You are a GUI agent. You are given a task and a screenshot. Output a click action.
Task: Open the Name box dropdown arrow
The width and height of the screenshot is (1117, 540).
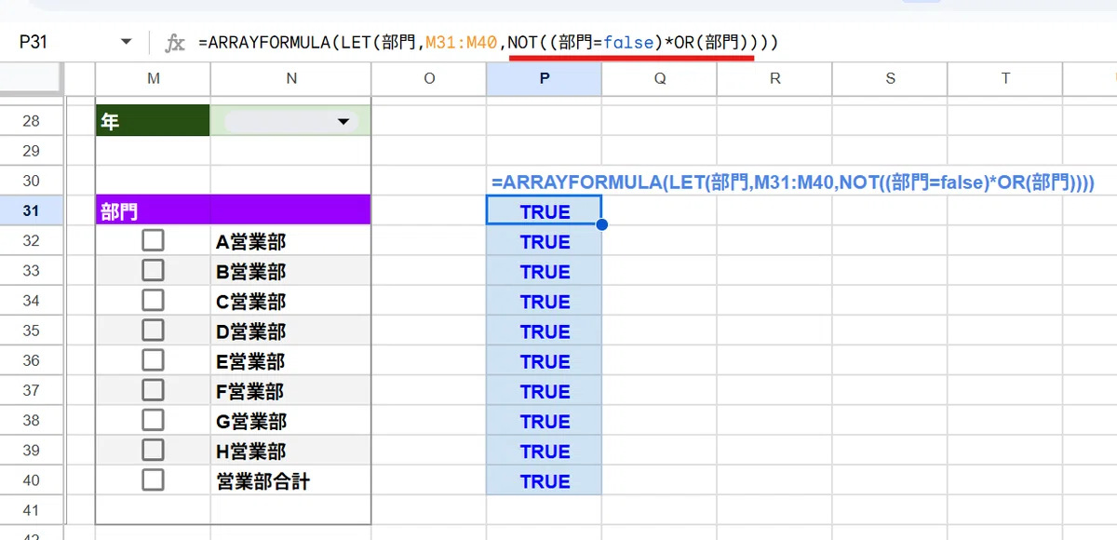(x=127, y=43)
